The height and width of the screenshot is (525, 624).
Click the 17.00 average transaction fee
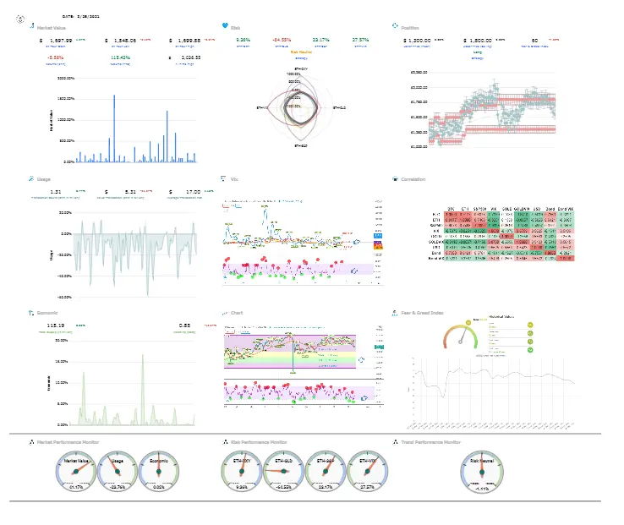(x=193, y=192)
